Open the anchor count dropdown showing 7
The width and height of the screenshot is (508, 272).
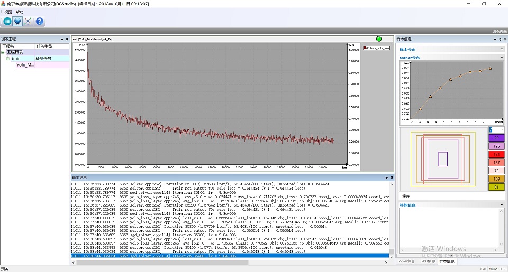(501, 129)
